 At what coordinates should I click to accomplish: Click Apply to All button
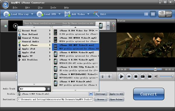pos(116,94)
